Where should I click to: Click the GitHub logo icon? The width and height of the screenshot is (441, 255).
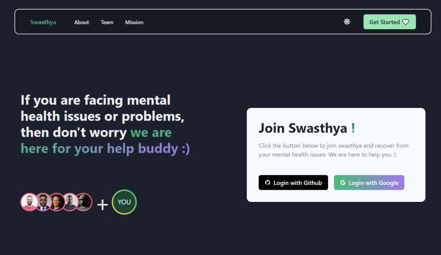click(268, 183)
